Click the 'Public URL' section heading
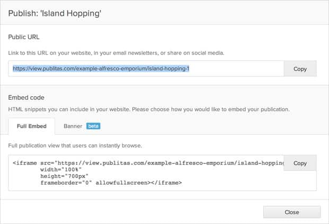 (24, 37)
